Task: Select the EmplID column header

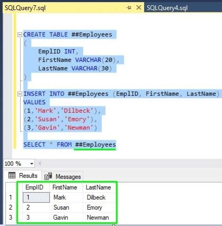Action: pyautogui.click(x=36, y=188)
